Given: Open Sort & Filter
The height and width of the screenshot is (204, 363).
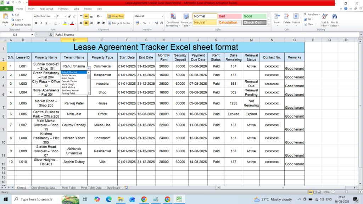Looking at the screenshot, I should (x=325, y=20).
